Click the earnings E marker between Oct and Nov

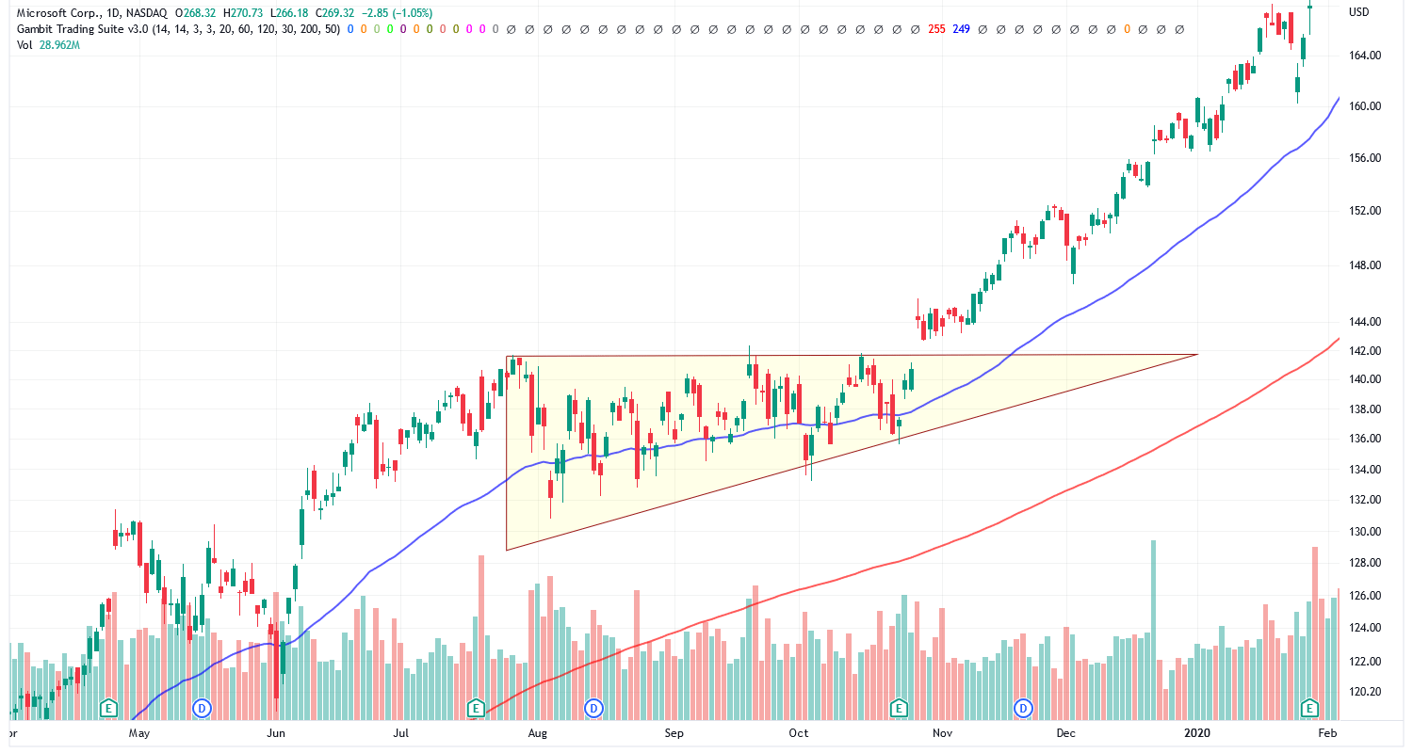coord(899,707)
